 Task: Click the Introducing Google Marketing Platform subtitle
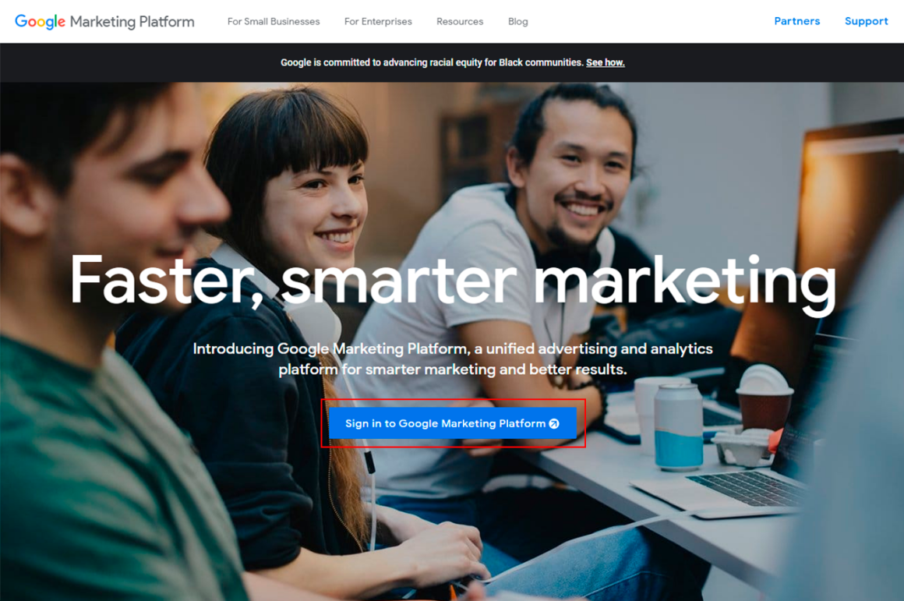pyautogui.click(x=453, y=359)
